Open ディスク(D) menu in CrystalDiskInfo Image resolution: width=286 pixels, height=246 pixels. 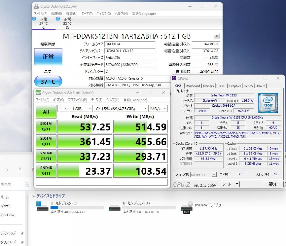click(x=104, y=13)
